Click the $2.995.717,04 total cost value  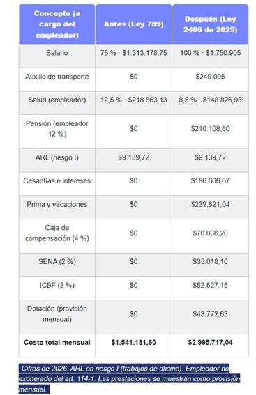[210, 342]
